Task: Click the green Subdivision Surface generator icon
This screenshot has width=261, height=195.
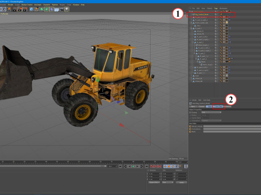Action: point(42,9)
